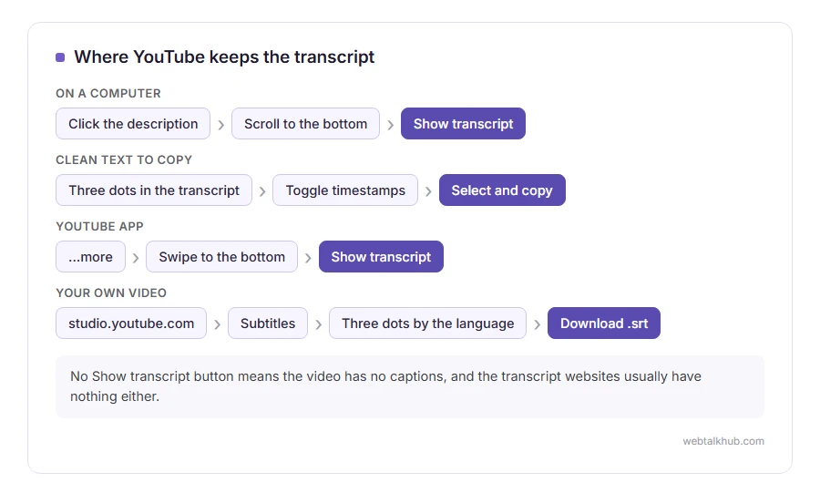Click the 'ON A COMPUTER' label
The image size is (820, 493).
[x=108, y=94]
